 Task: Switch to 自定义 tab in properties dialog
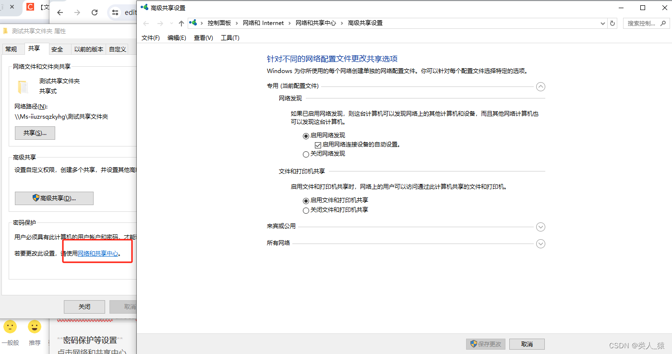[118, 49]
